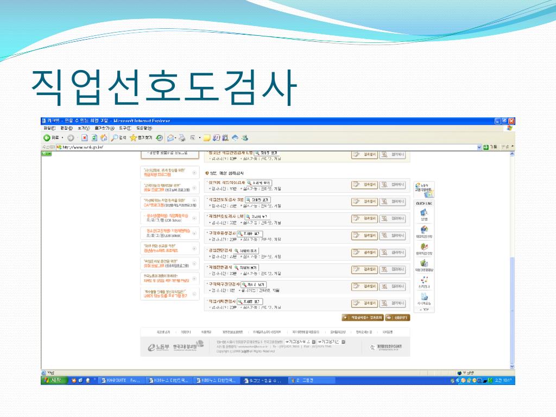Click the vertical scrollbar thumb
Image resolution: width=556 pixels, height=417 pixels.
point(512,309)
